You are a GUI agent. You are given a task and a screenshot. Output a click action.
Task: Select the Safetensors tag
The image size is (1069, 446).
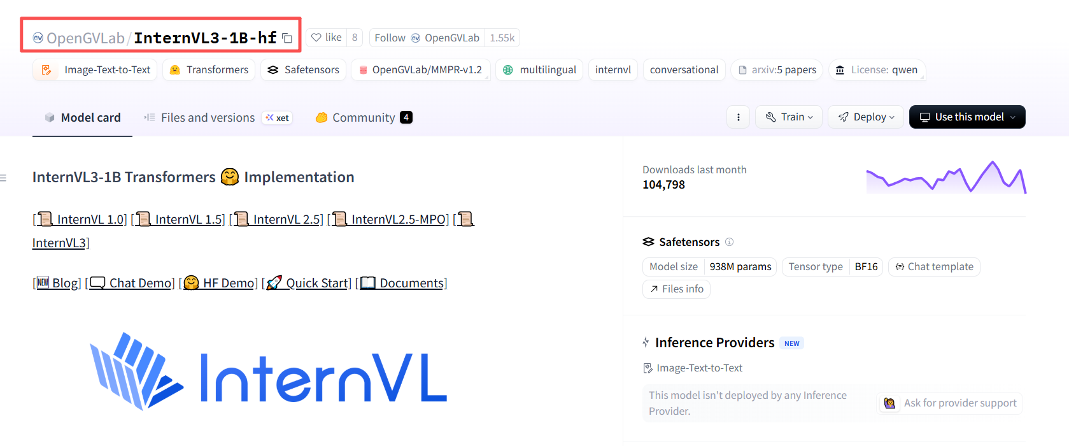coord(303,69)
